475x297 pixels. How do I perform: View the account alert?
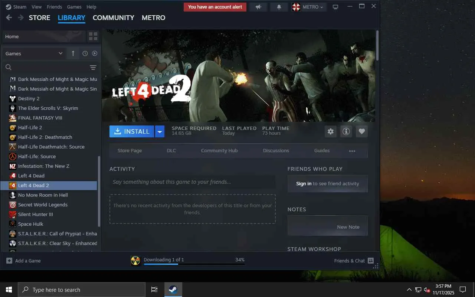coord(215,7)
